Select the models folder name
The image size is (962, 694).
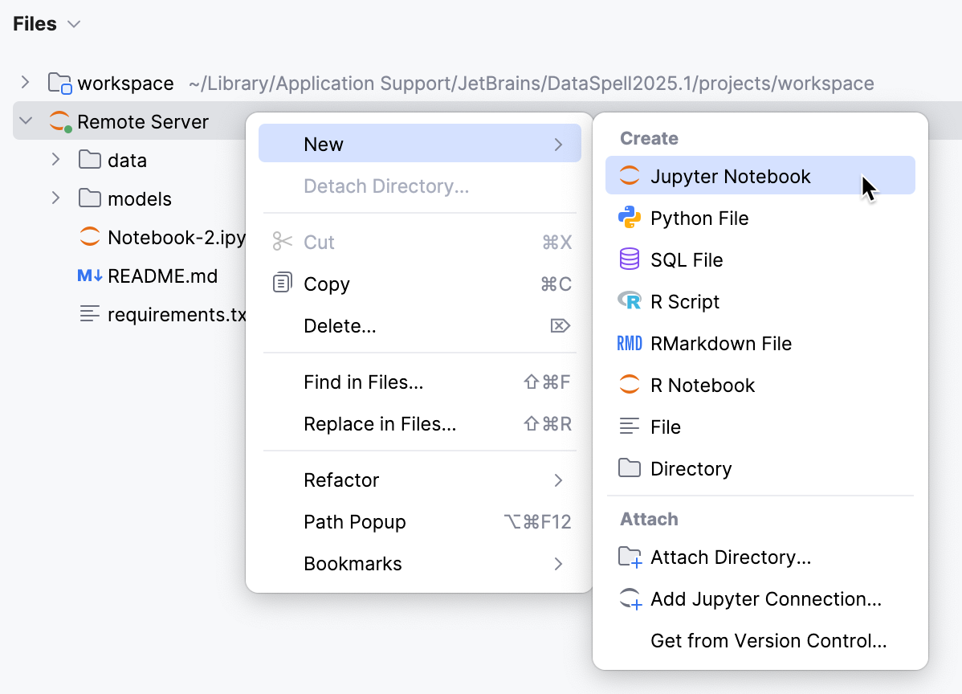pos(139,199)
